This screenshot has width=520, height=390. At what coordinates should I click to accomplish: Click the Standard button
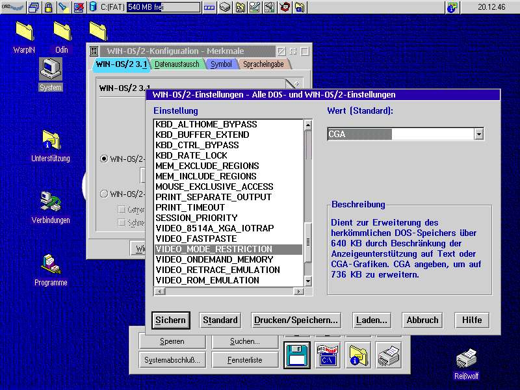click(x=220, y=320)
